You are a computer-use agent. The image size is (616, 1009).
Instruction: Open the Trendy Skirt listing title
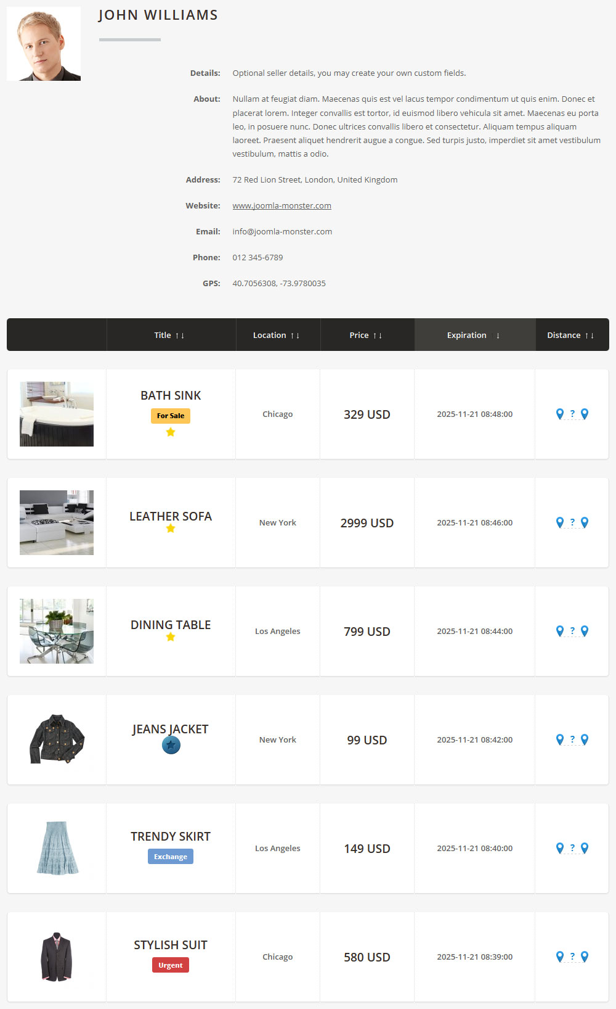(171, 836)
